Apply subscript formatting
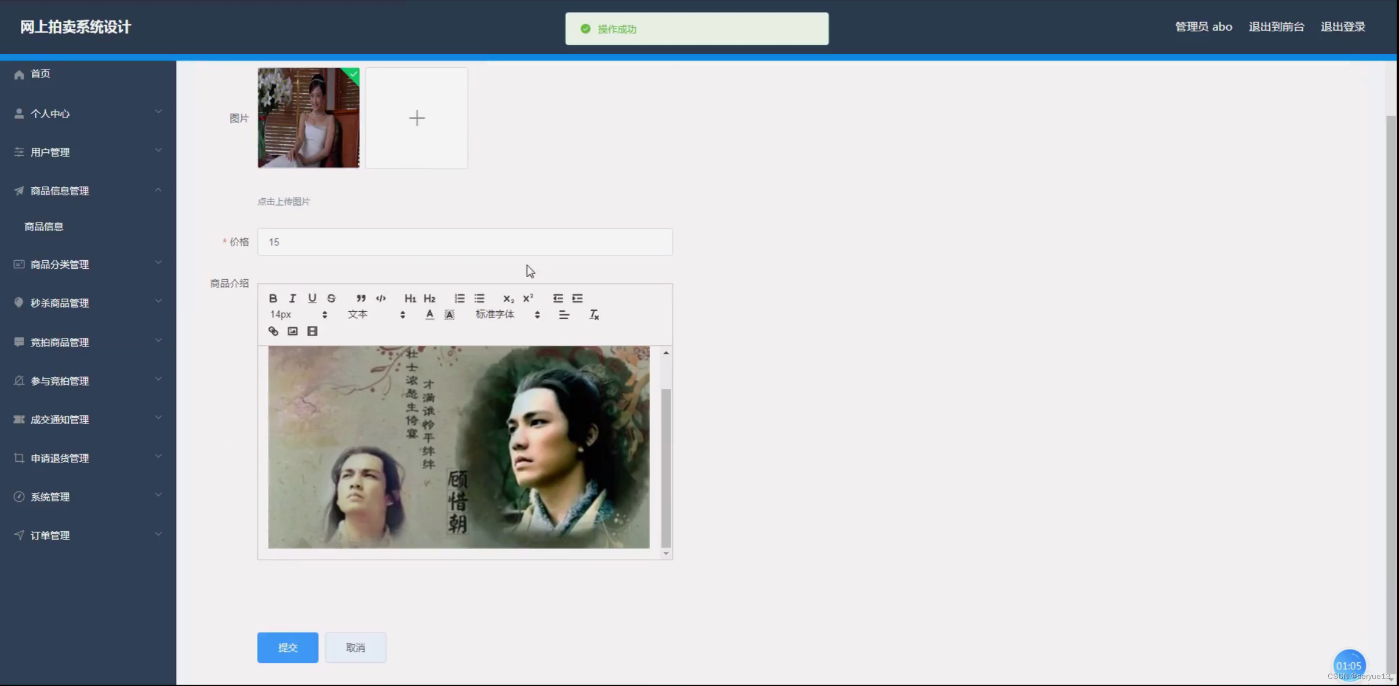 [508, 298]
